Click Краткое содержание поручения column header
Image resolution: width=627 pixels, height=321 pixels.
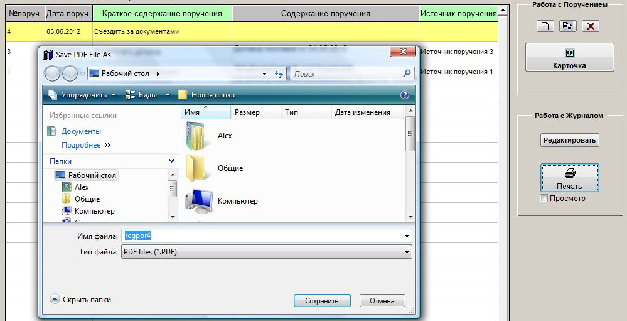tap(162, 13)
